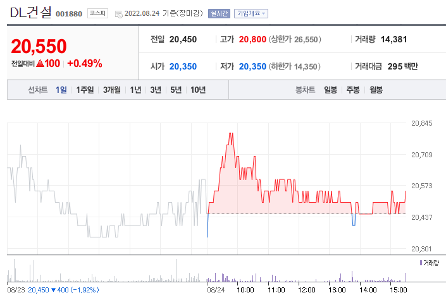446x300 pixels.
Task: Open the 일봉 daily candle chart
Action: tap(330, 90)
